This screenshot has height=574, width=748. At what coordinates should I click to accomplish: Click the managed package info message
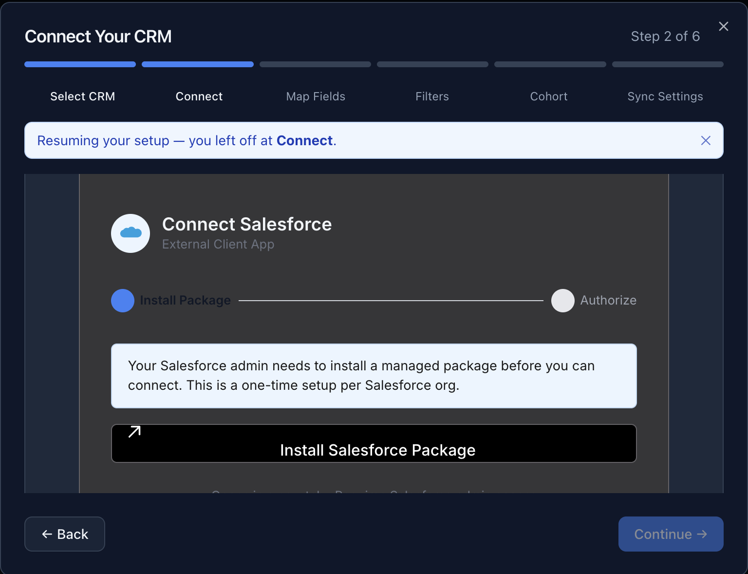[374, 376]
